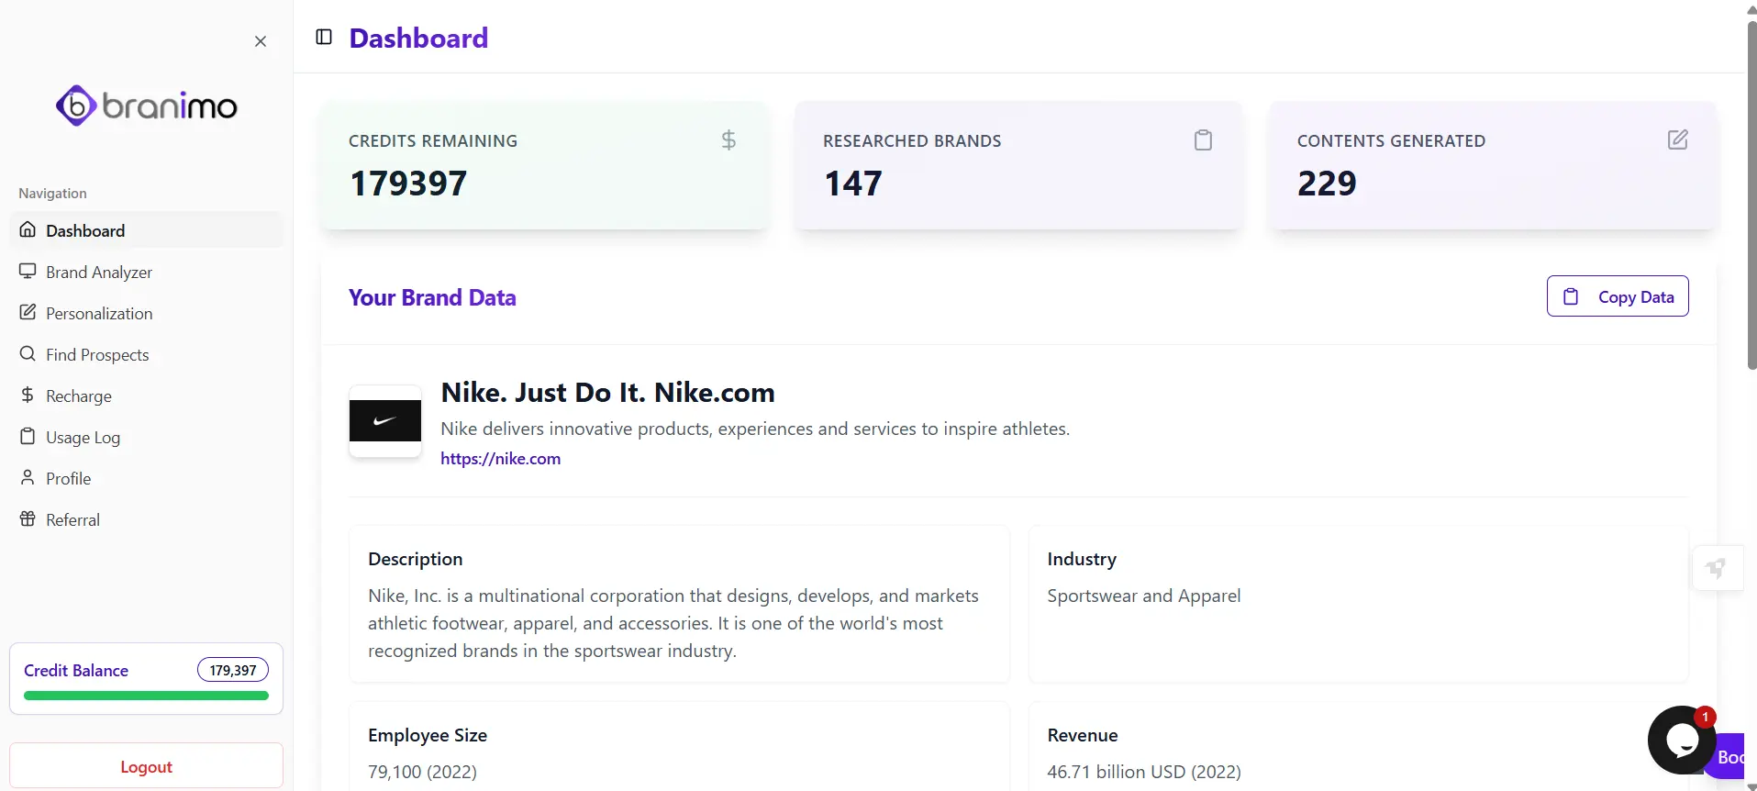
Task: Click the '79,100 (2022)' employee size value
Action: point(422,772)
